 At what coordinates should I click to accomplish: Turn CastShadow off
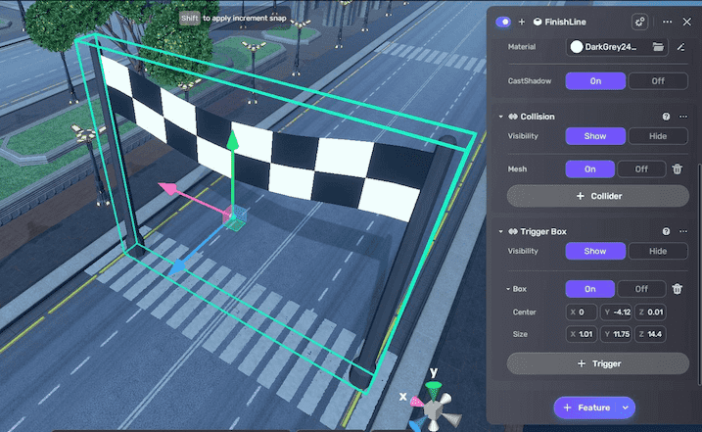coord(657,81)
